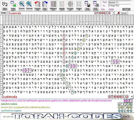The image size is (134, 120).
Task: Select row header 1 of the matrix
Action: (1, 27)
